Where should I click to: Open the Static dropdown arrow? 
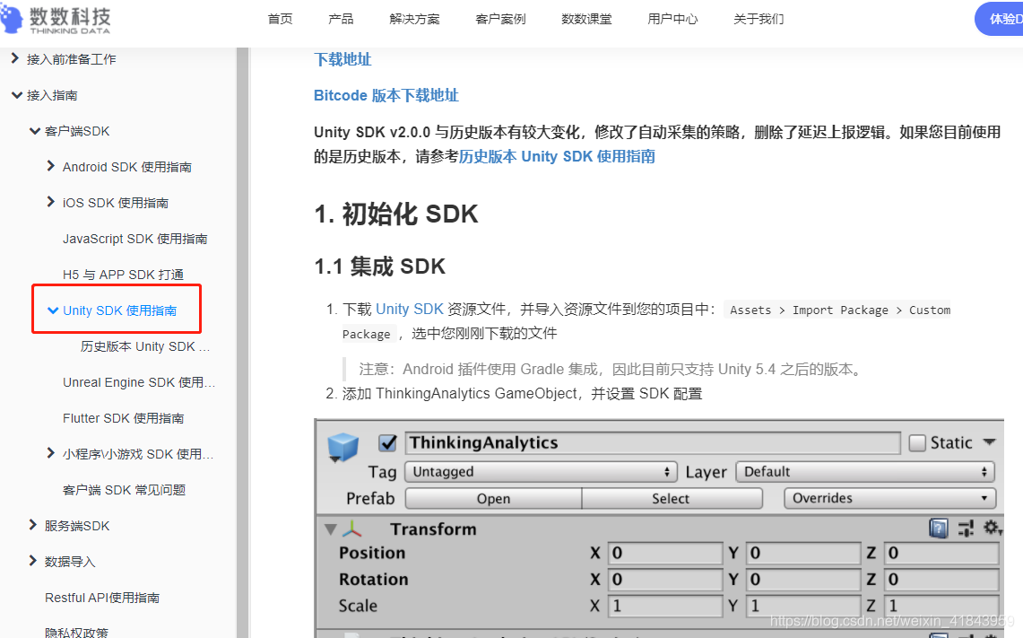click(989, 442)
